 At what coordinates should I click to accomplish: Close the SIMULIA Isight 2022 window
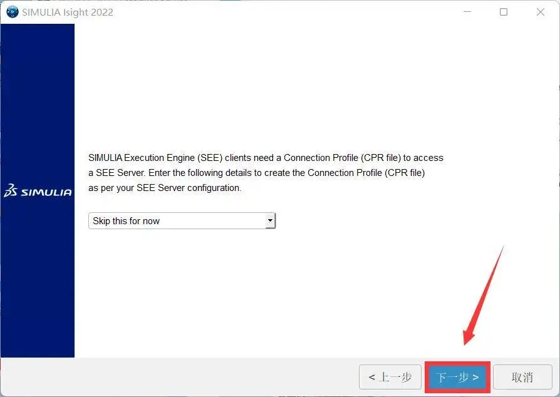tap(541, 12)
